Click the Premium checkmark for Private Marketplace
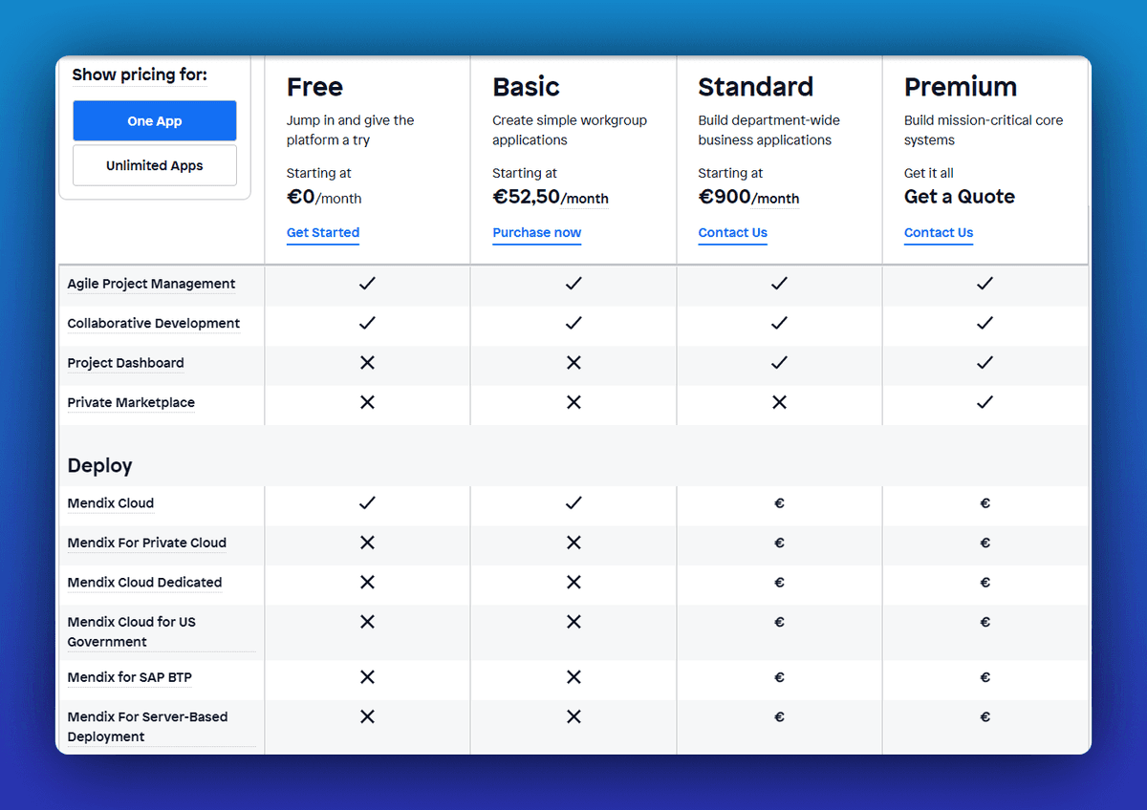Image resolution: width=1147 pixels, height=810 pixels. coord(985,402)
